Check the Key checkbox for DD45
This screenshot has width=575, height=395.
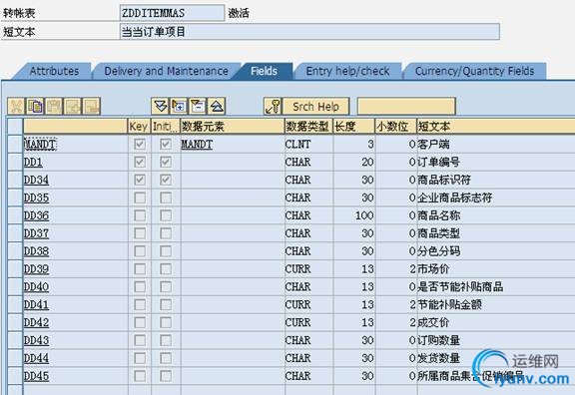point(140,376)
